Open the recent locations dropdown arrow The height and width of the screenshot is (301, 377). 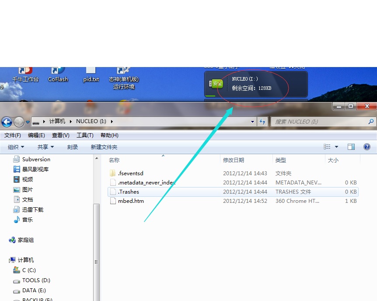(28, 122)
